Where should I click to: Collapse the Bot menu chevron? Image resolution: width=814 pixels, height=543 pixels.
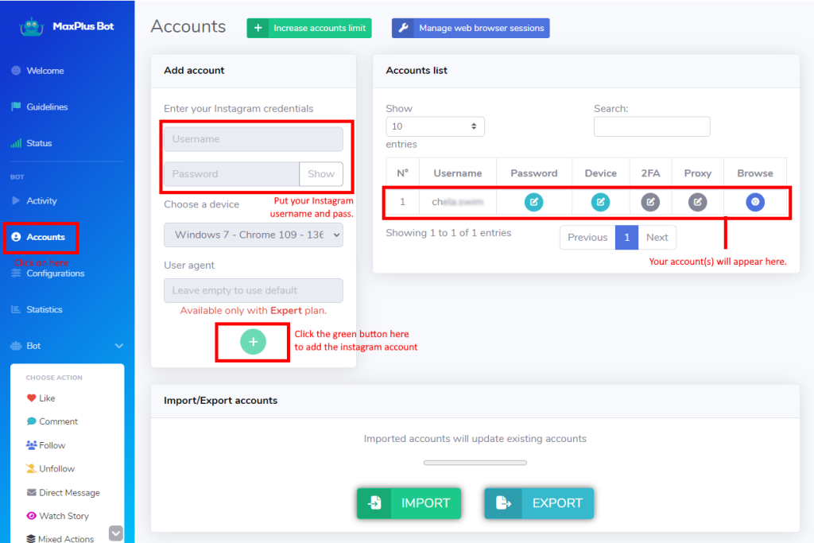(119, 346)
